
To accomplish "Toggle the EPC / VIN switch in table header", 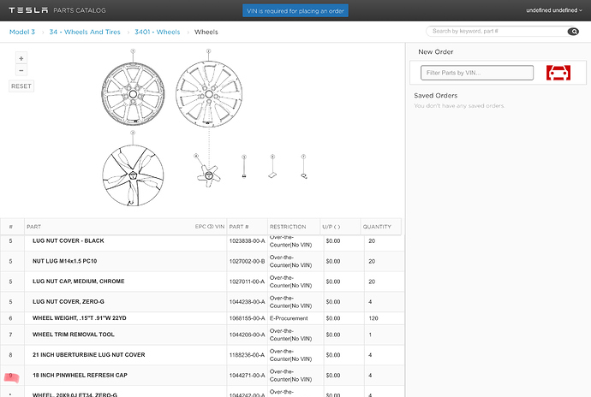I will [x=211, y=227].
